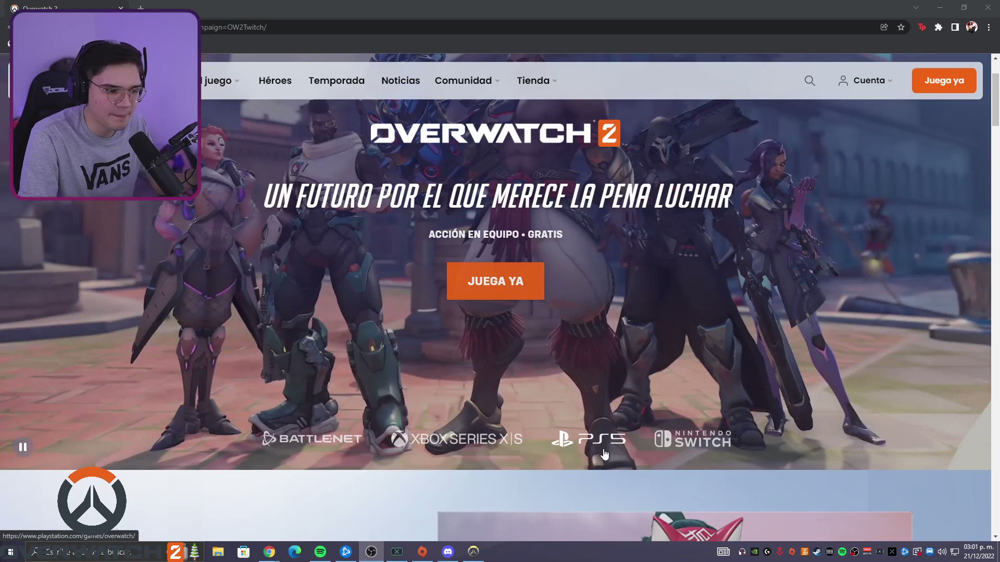Click the page vertical scrollbar thumb

tap(995, 100)
